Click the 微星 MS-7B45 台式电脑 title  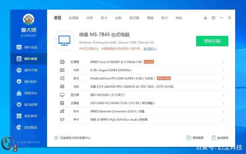tap(104, 34)
